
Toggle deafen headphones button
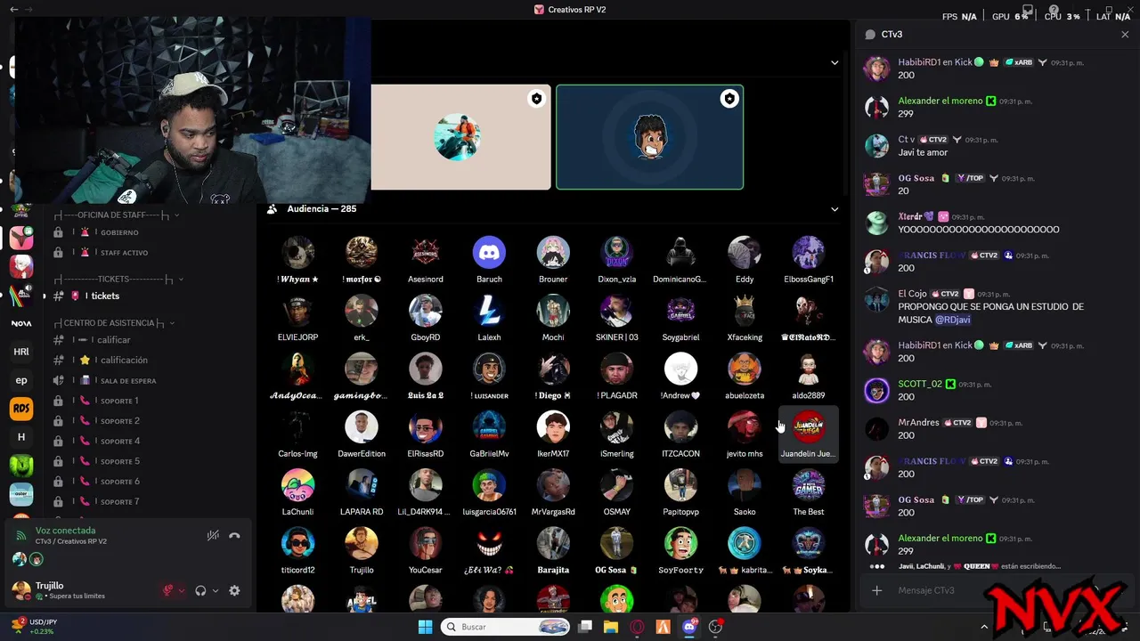pos(200,590)
